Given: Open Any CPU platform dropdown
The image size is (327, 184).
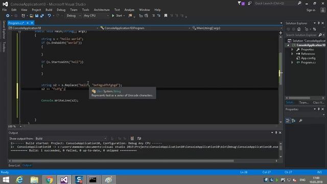Looking at the screenshot, I should click(x=96, y=16).
